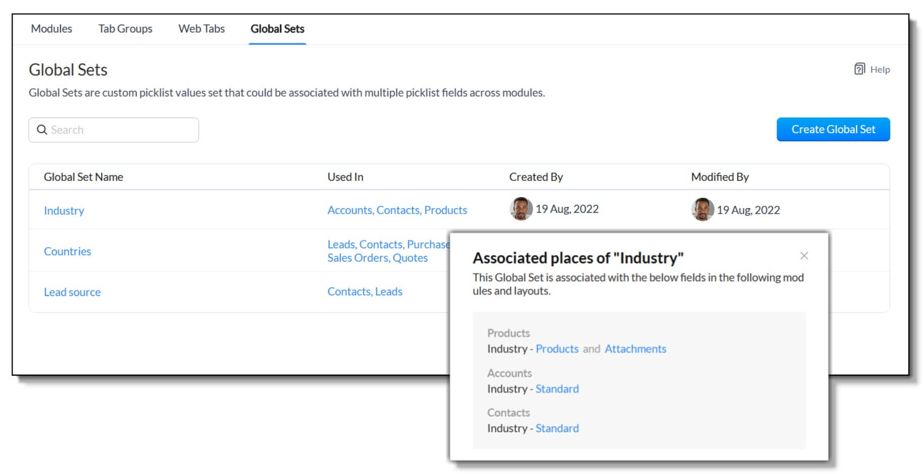Click 19 Aug, 2022 in Created By
The height and width of the screenshot is (474, 924).
click(567, 209)
